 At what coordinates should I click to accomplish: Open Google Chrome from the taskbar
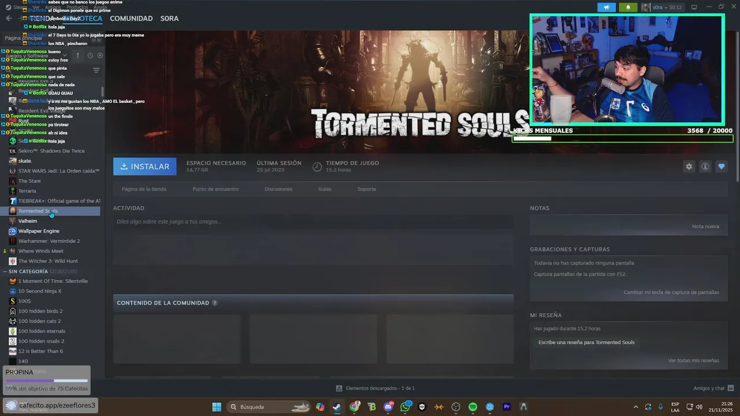(x=354, y=407)
